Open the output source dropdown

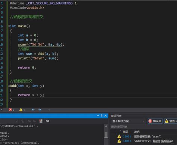(9, 121)
